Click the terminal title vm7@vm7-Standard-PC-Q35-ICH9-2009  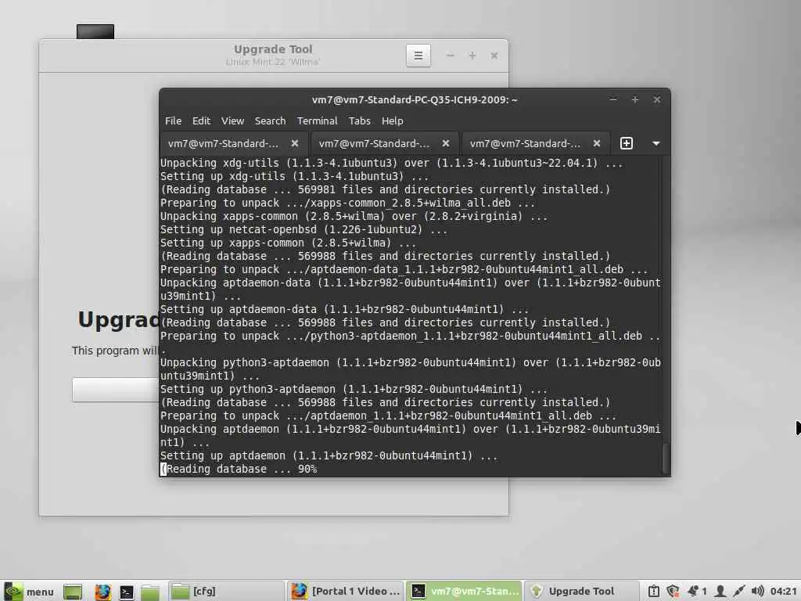(x=415, y=99)
